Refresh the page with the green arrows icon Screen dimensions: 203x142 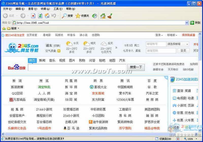[40, 16]
